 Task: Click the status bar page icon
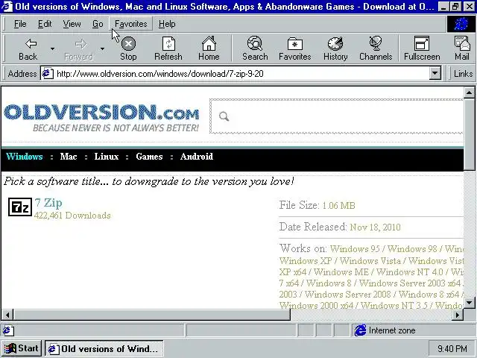pos(8,330)
